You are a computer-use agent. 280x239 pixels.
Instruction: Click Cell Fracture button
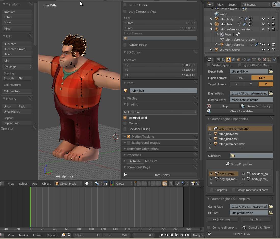pos(17,91)
